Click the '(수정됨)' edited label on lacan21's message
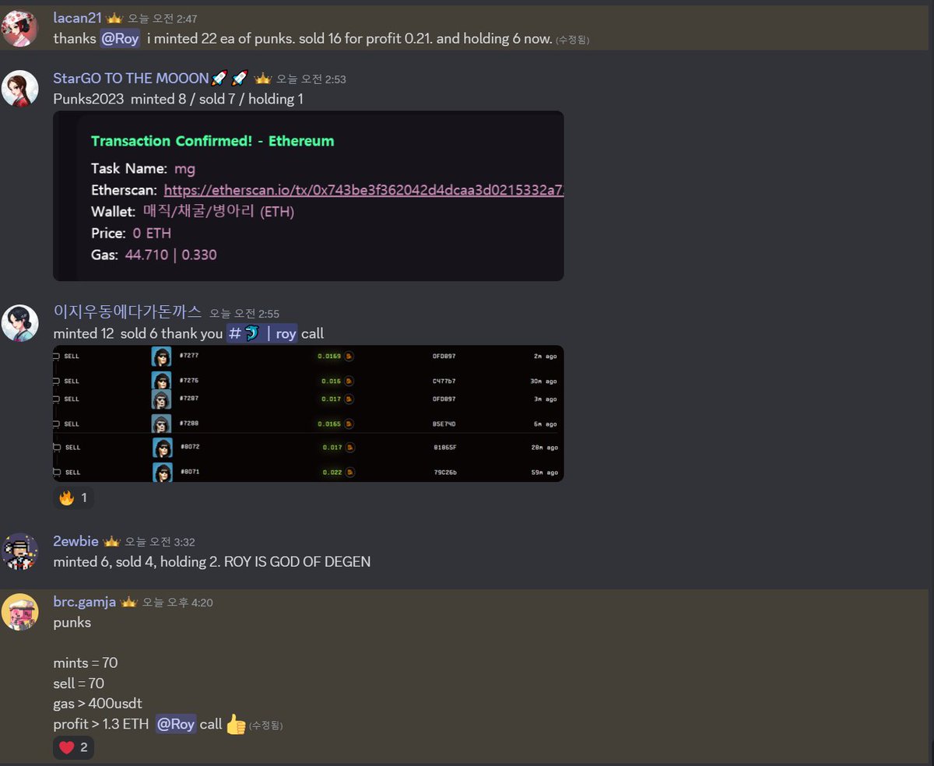This screenshot has height=766, width=934. [572, 40]
